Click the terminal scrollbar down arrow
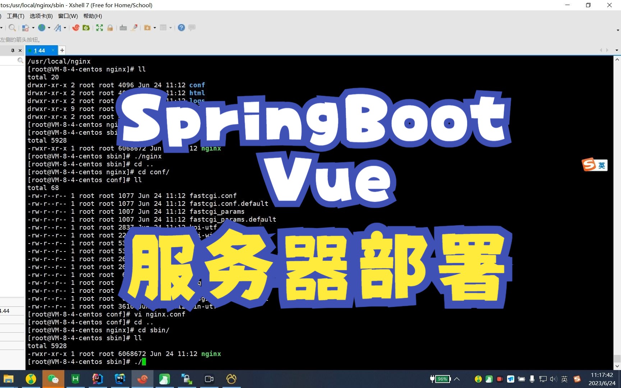 click(x=617, y=366)
